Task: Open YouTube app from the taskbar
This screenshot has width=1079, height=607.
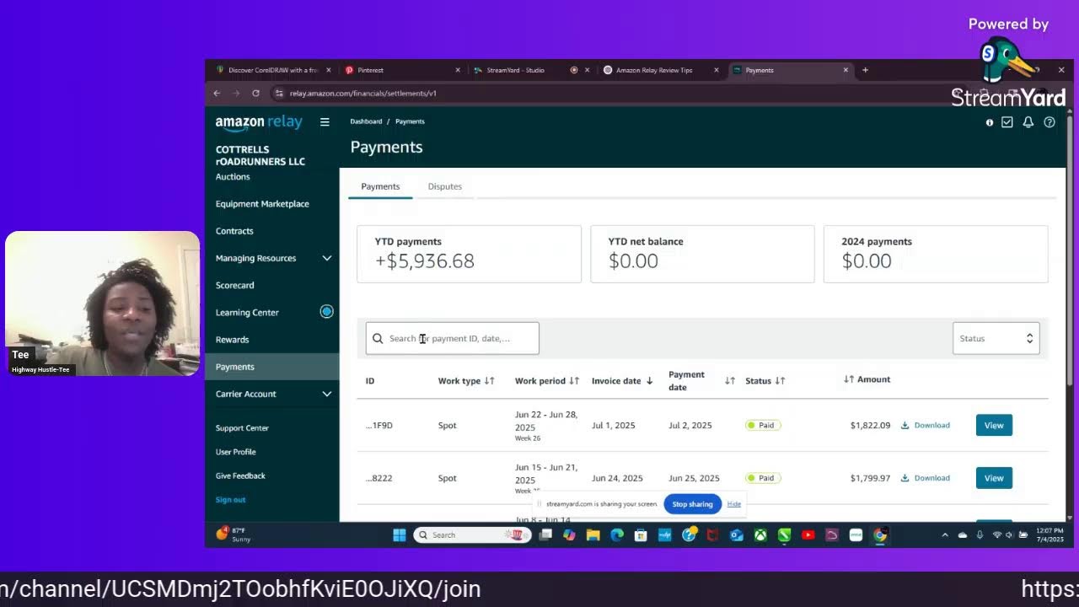Action: pos(808,534)
